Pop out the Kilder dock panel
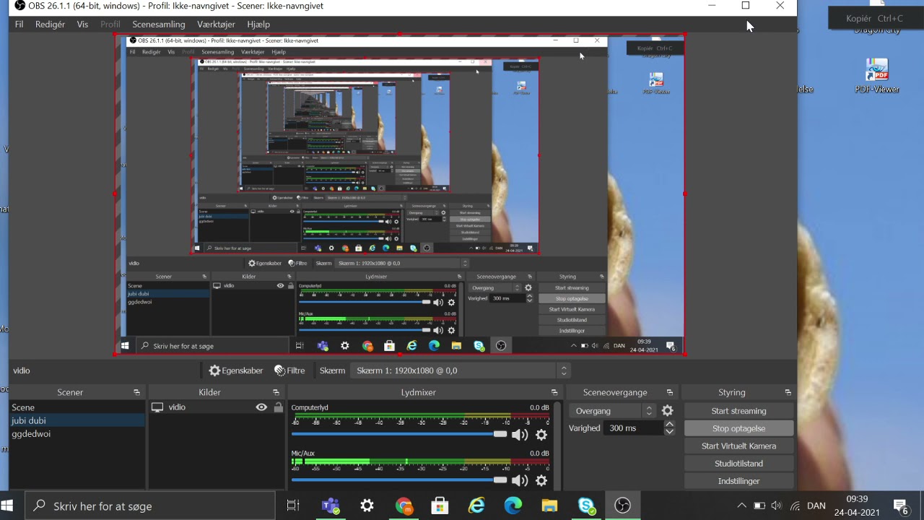 click(x=276, y=392)
